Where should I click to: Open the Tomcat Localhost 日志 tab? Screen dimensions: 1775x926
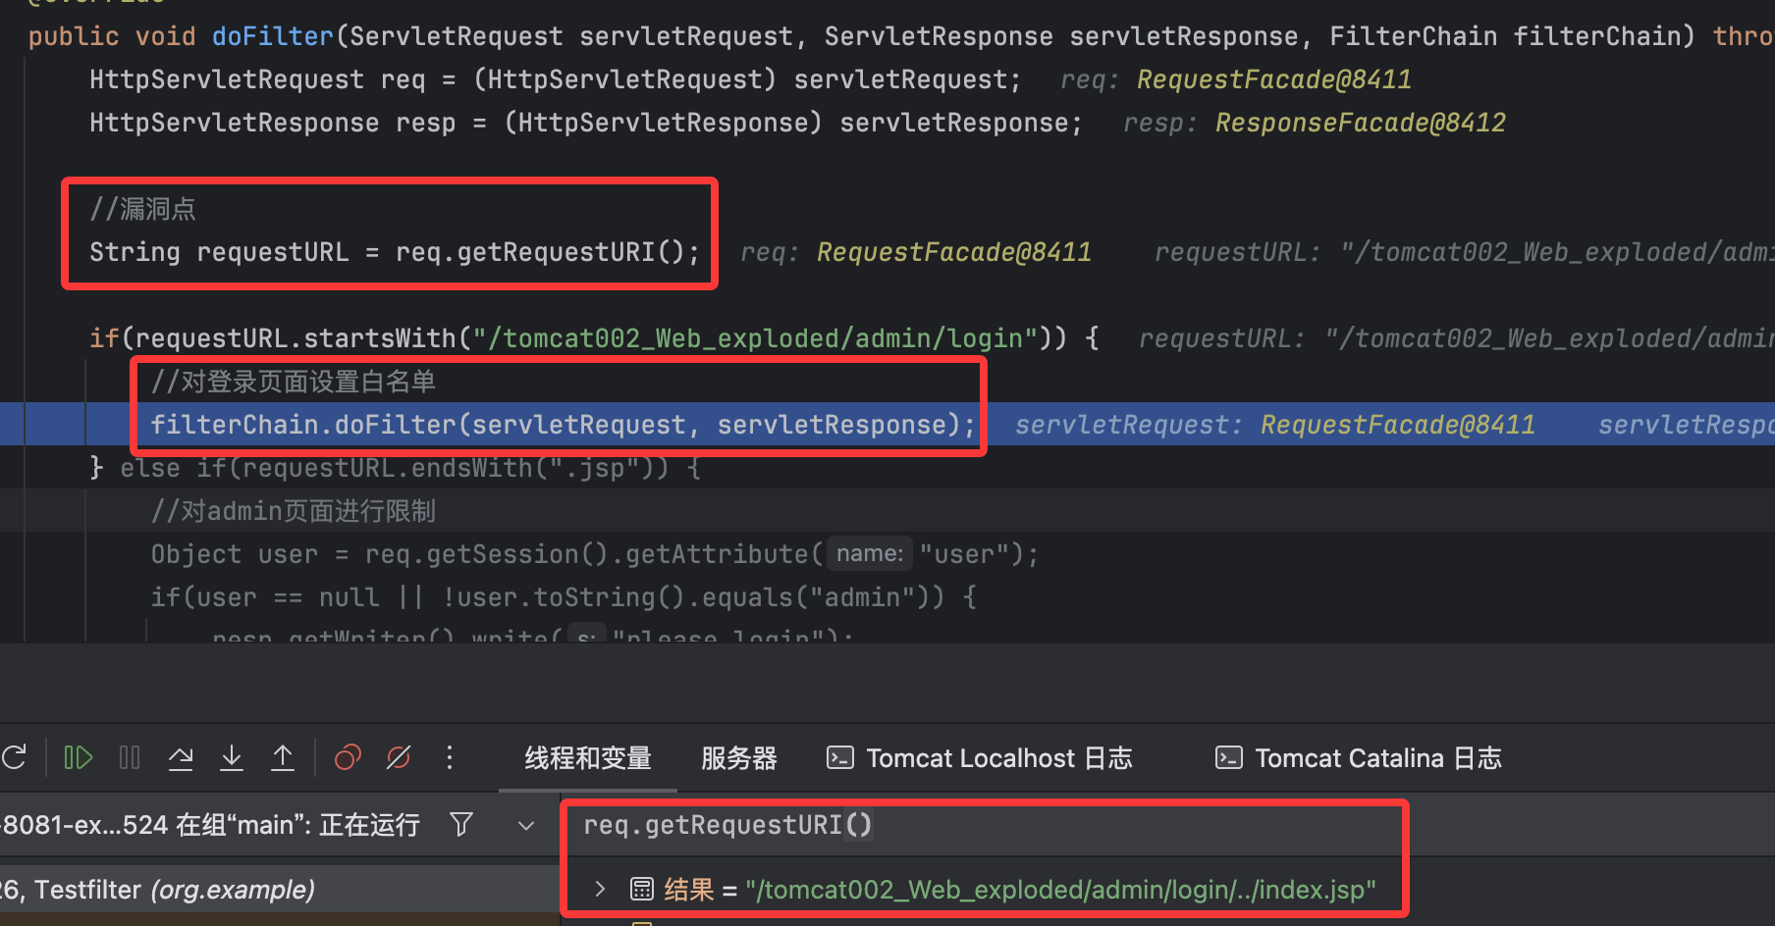pos(980,758)
